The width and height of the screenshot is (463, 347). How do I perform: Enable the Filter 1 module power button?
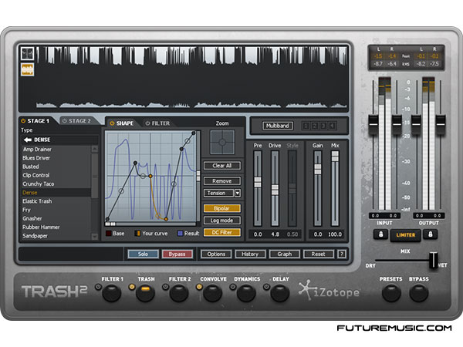click(98, 287)
